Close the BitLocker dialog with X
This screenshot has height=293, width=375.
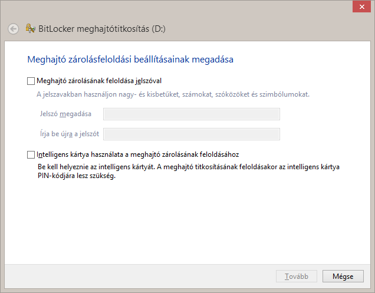361,6
